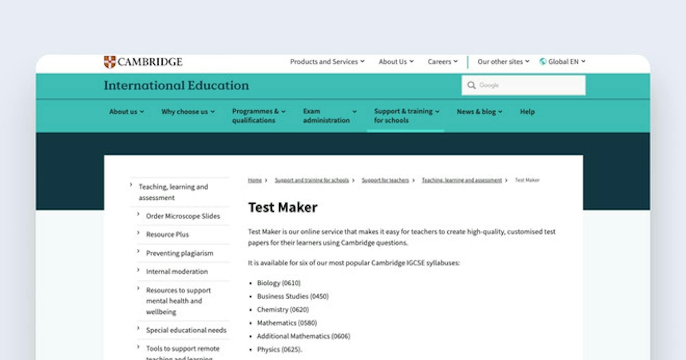Click the International Education title

point(177,86)
